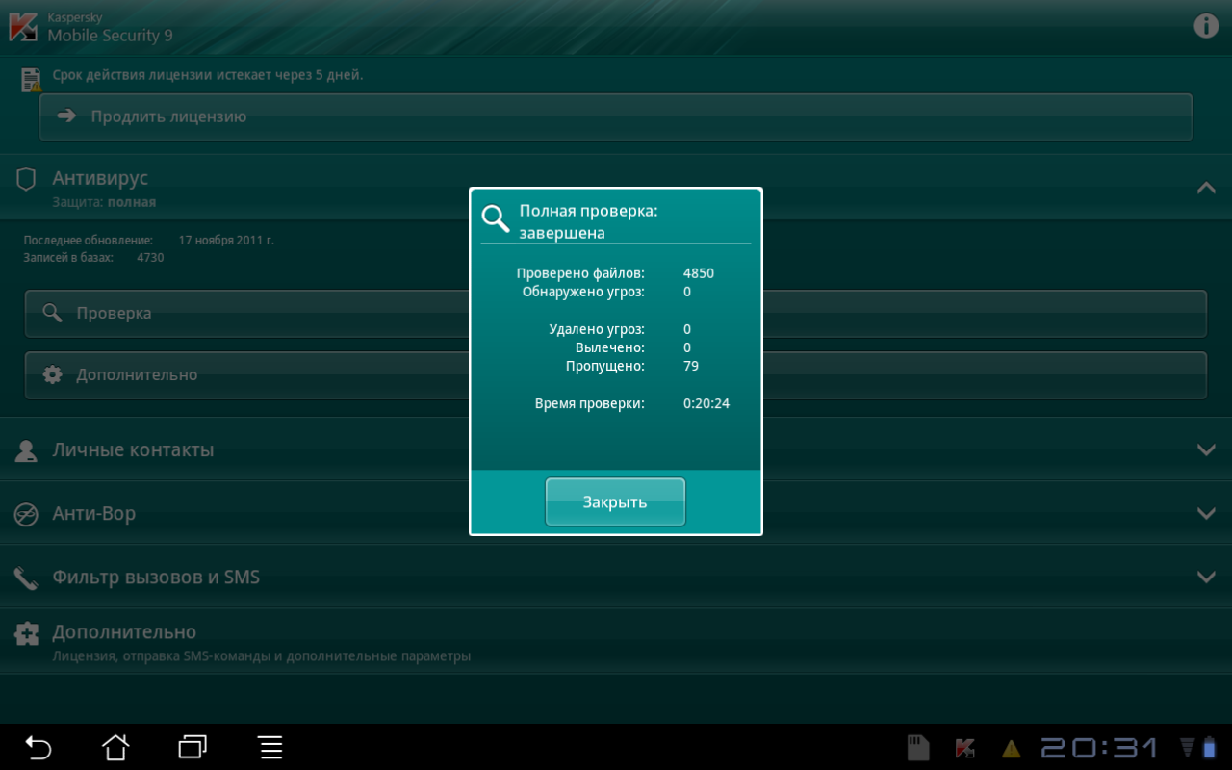Tap the Android Home button
Viewport: 1232px width, 770px height.
(x=115, y=747)
